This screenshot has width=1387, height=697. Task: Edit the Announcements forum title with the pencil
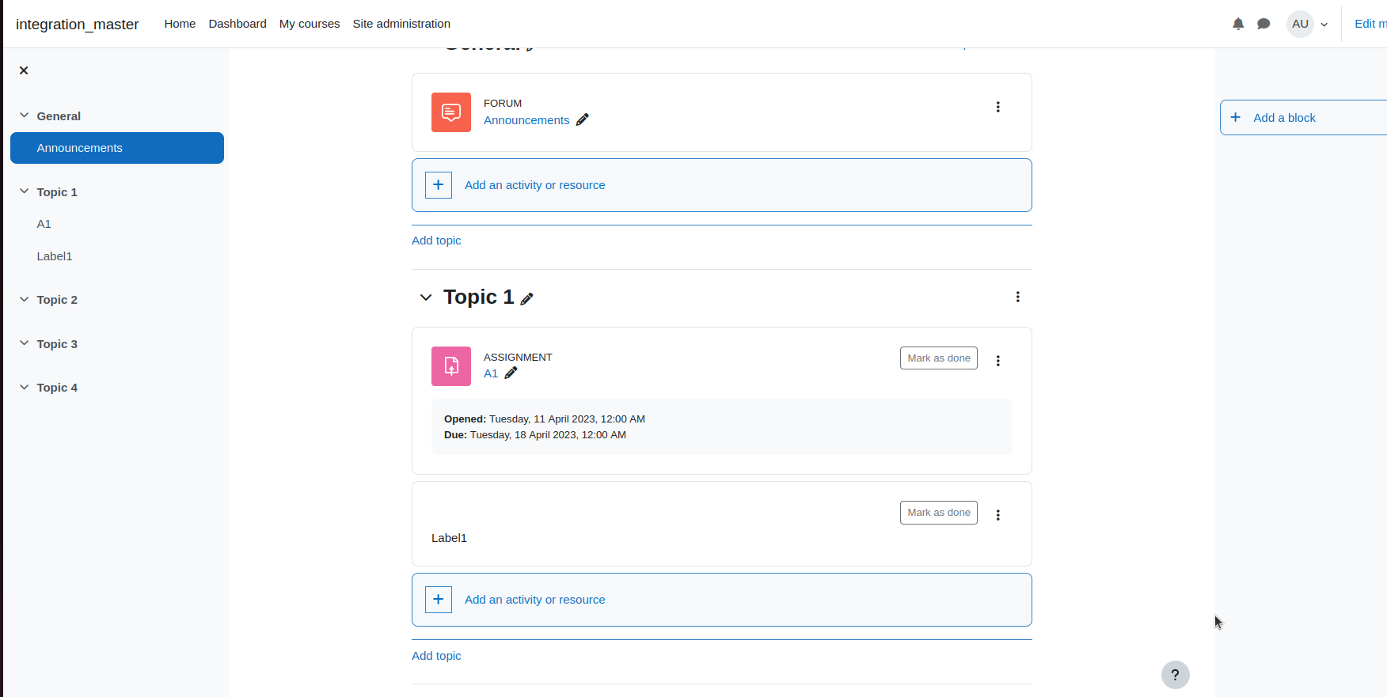[x=583, y=119]
